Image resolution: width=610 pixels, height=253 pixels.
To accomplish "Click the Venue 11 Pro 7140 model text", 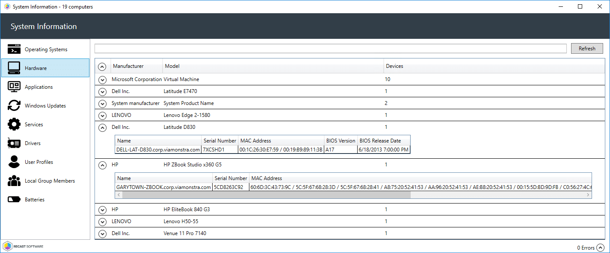I will (185, 233).
